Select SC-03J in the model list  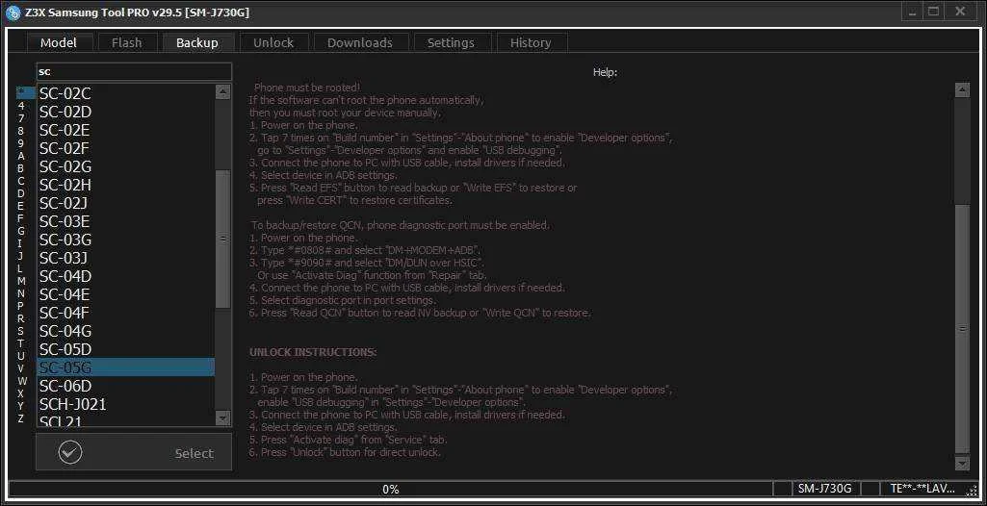click(125, 258)
